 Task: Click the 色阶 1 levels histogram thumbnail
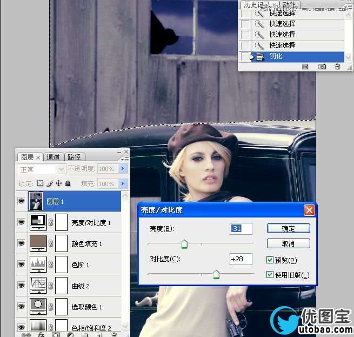point(38,264)
